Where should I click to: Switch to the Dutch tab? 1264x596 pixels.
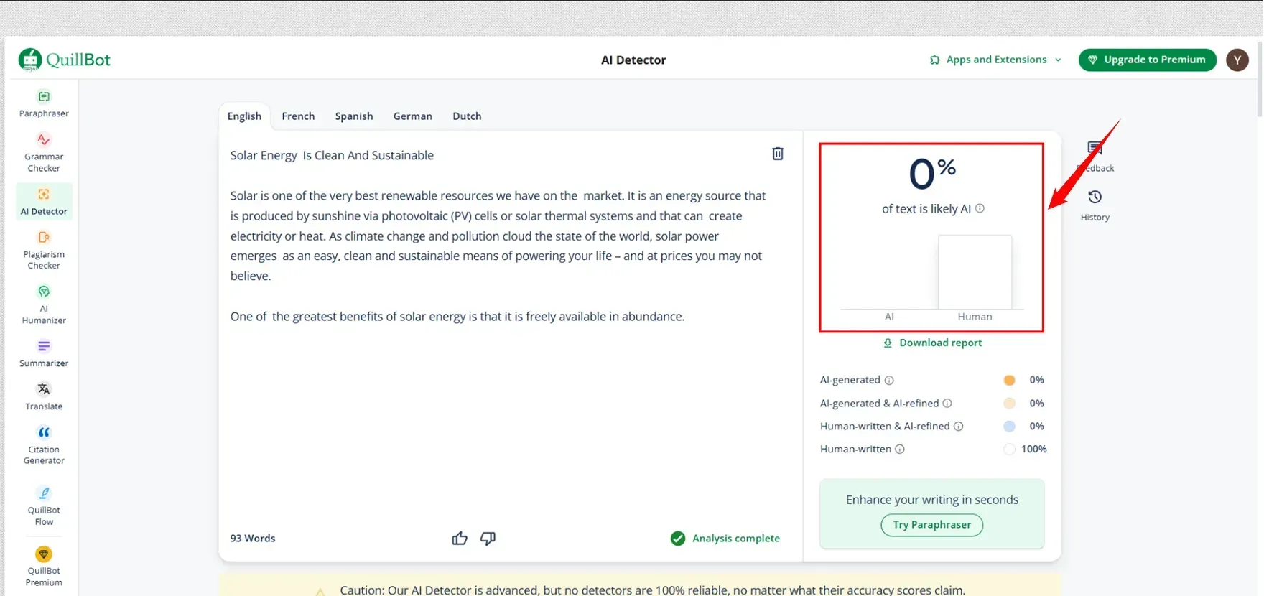(467, 116)
